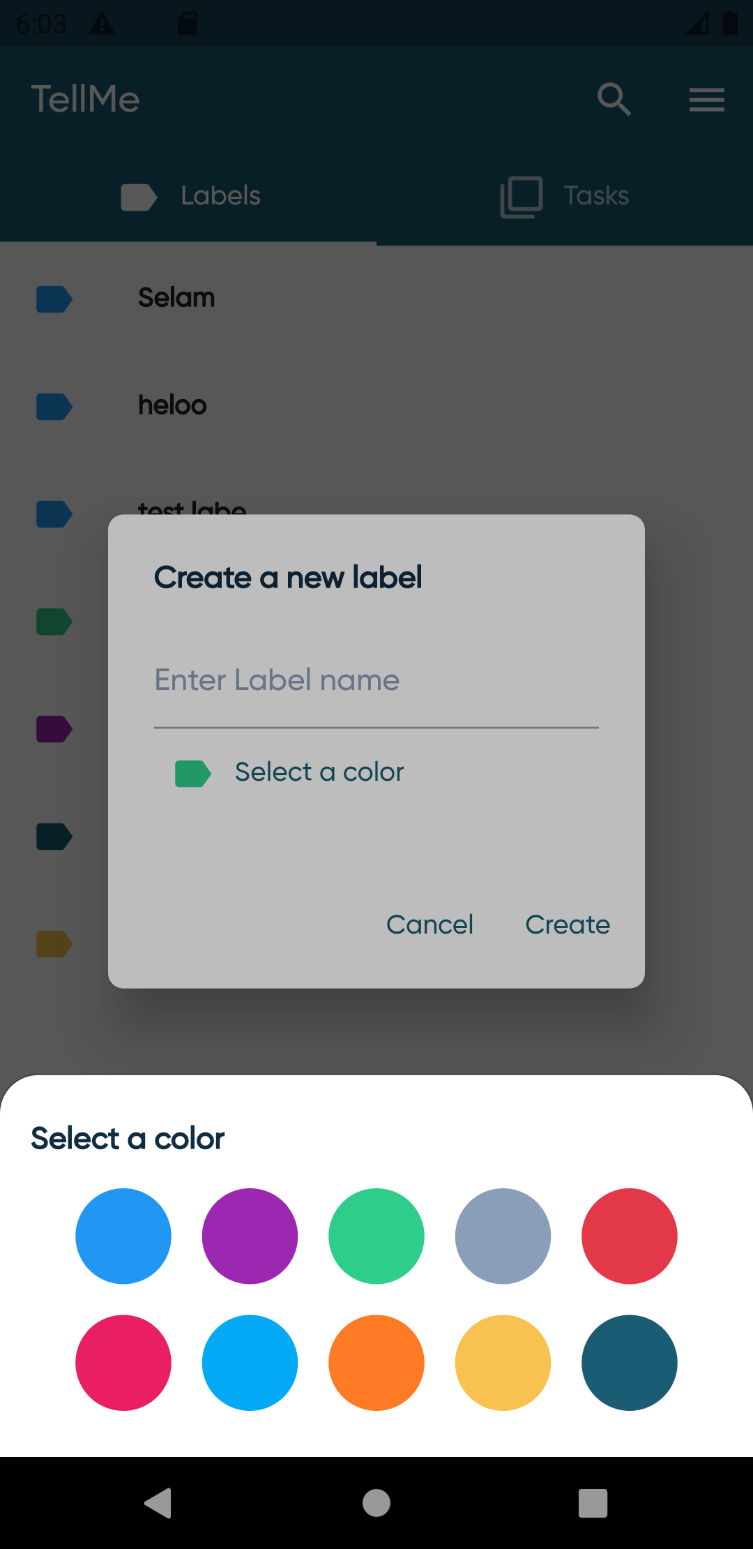Image resolution: width=753 pixels, height=1549 pixels.
Task: Choose the dark teal color circle
Action: pyautogui.click(x=630, y=1363)
